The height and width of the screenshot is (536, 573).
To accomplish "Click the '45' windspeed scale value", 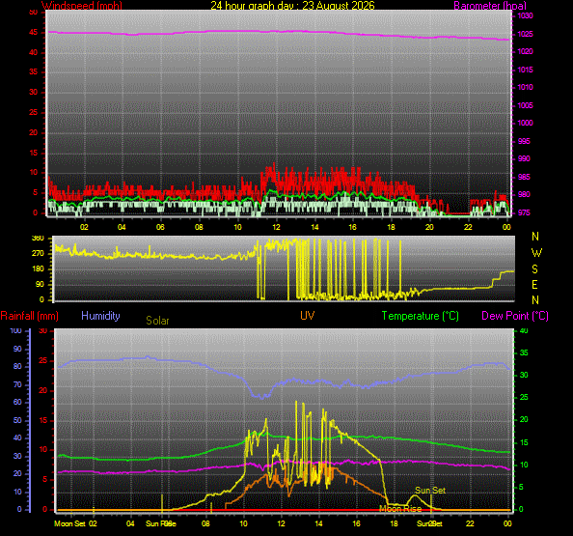I will [33, 32].
